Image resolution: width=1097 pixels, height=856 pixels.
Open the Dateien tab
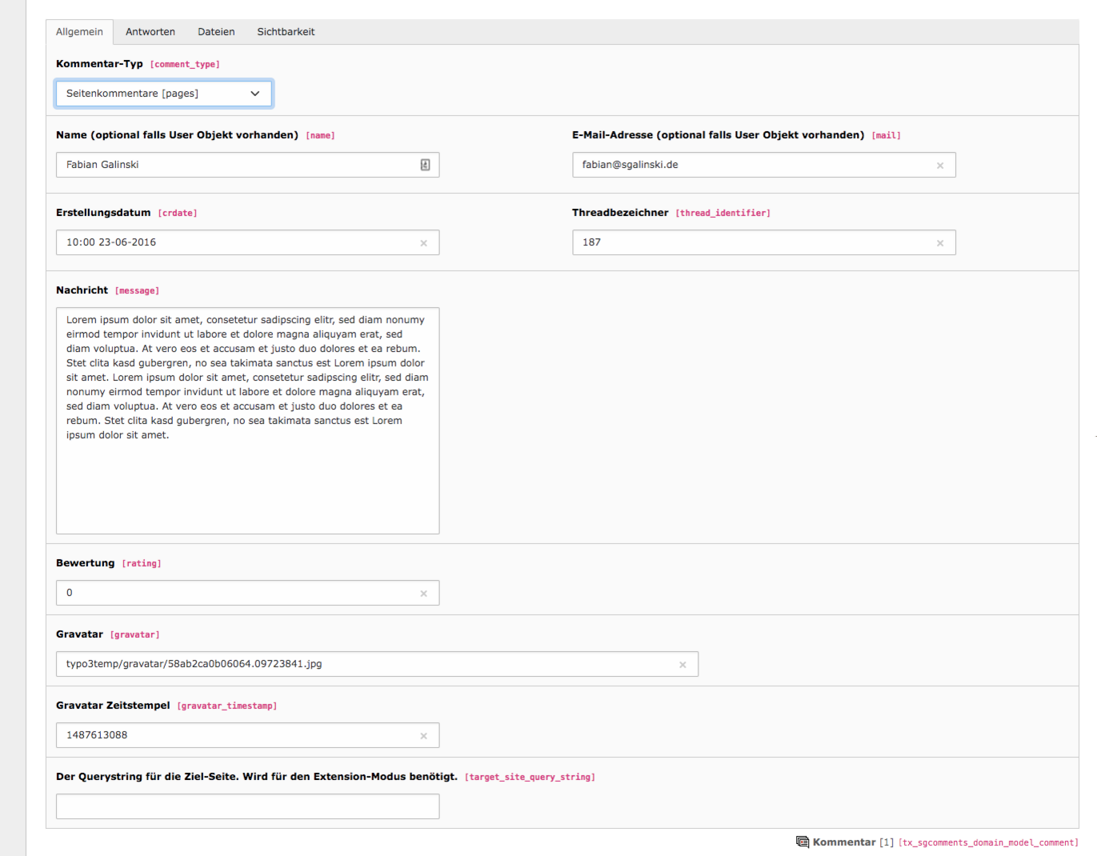point(216,31)
